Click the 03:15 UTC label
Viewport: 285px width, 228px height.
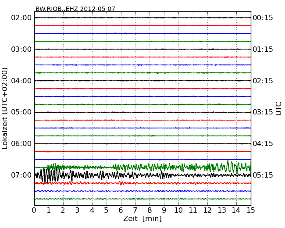click(263, 112)
